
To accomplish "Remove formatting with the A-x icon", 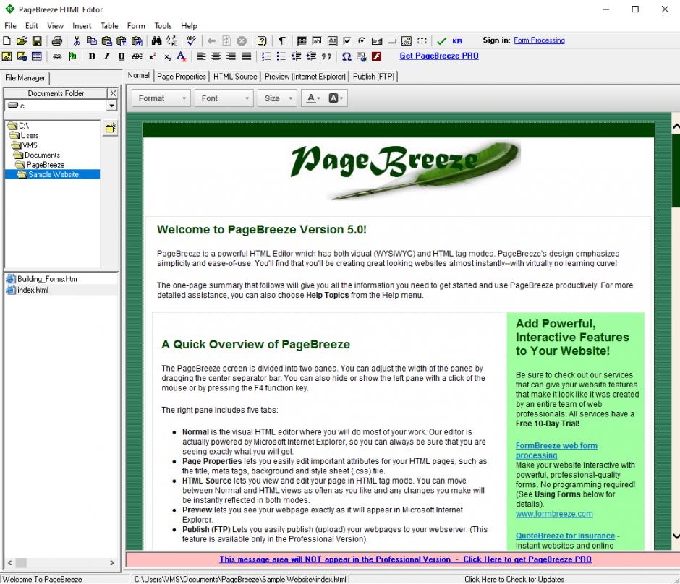I will (x=182, y=56).
